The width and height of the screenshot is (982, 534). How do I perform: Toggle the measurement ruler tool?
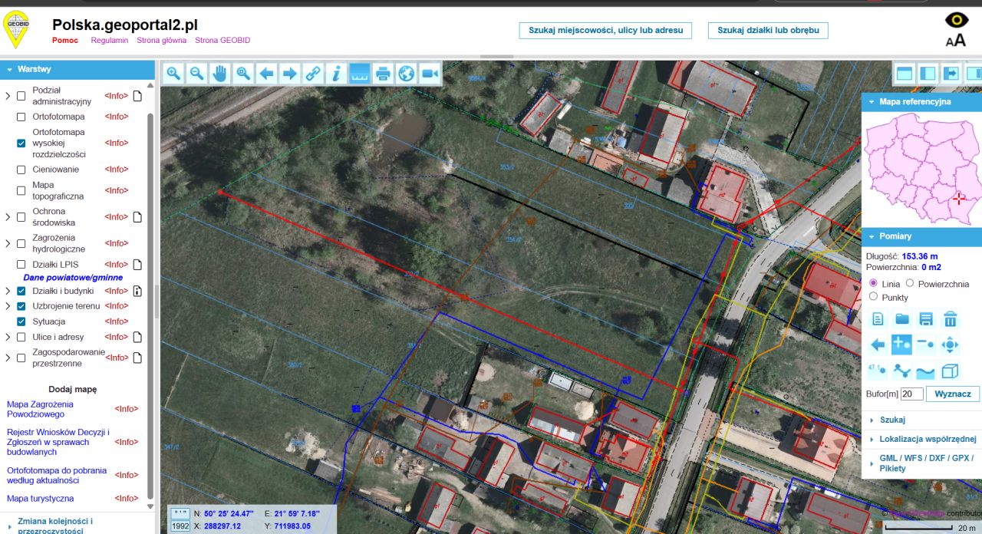coord(360,74)
